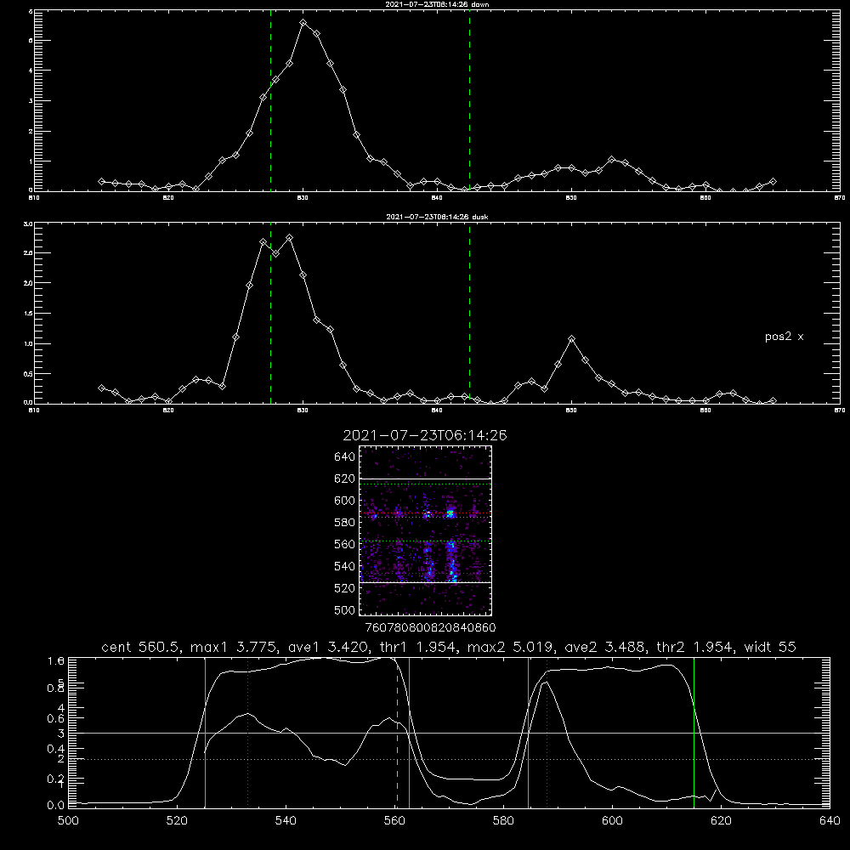Select the 'pos2 x' annotation
The width and height of the screenshot is (850, 850).
point(784,337)
